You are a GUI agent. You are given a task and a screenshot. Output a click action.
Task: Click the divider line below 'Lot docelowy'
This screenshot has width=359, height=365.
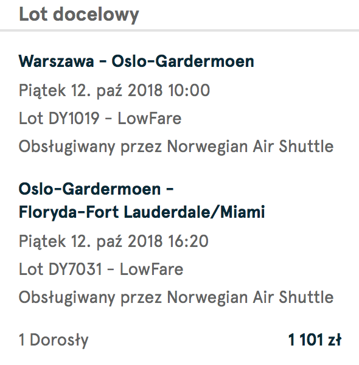[179, 30]
